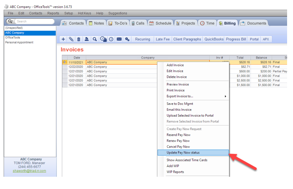Choose Upload Selected Invoice to Portal
This screenshot has width=293, height=189.
(193, 115)
